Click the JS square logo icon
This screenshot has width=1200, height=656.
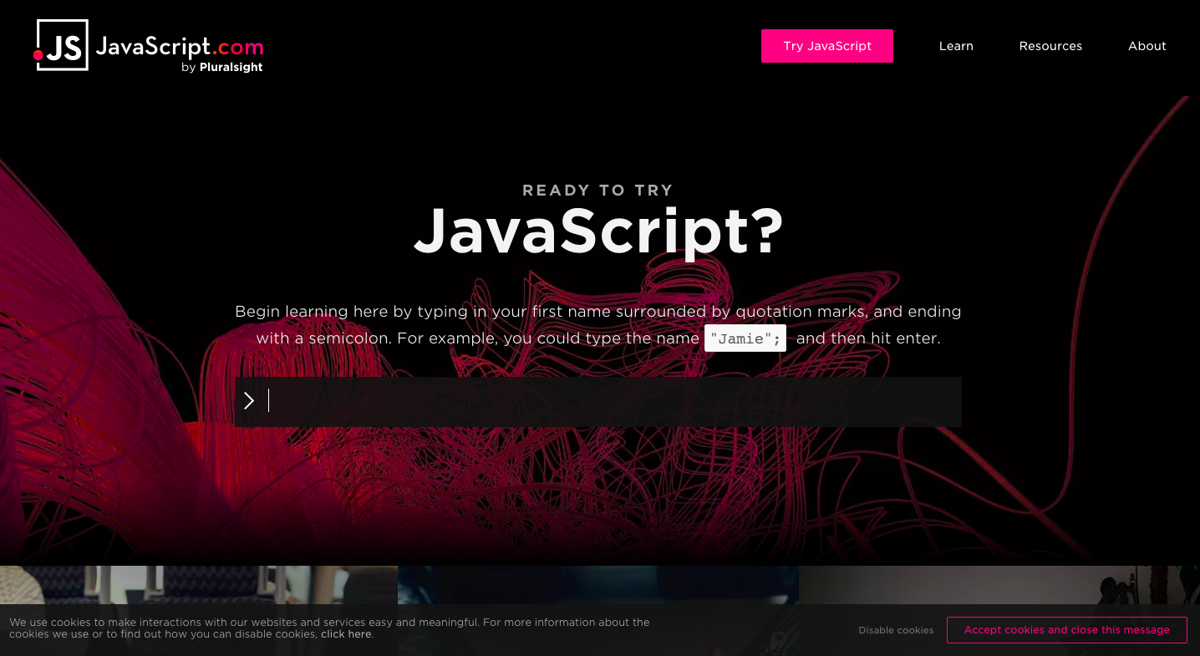pos(61,45)
